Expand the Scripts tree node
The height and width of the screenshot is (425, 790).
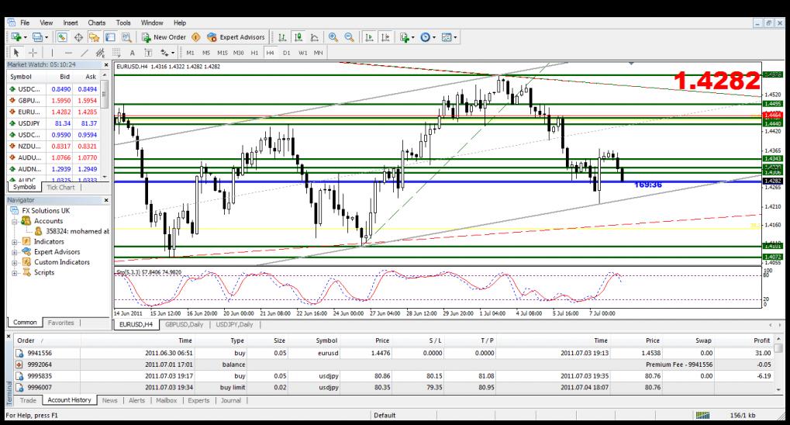click(x=16, y=272)
